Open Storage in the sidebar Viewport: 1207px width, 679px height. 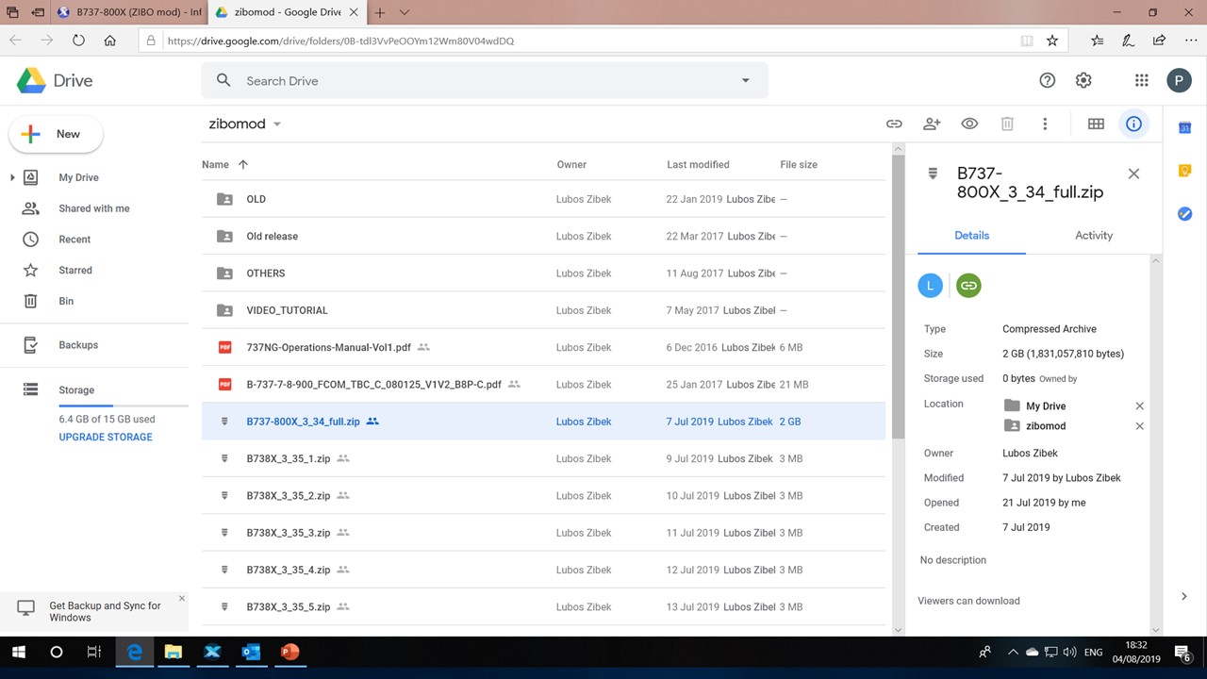point(76,389)
